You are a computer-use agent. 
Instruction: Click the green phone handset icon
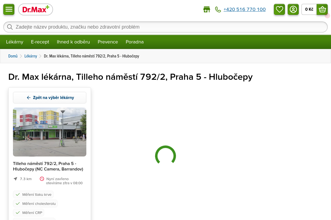(218, 10)
